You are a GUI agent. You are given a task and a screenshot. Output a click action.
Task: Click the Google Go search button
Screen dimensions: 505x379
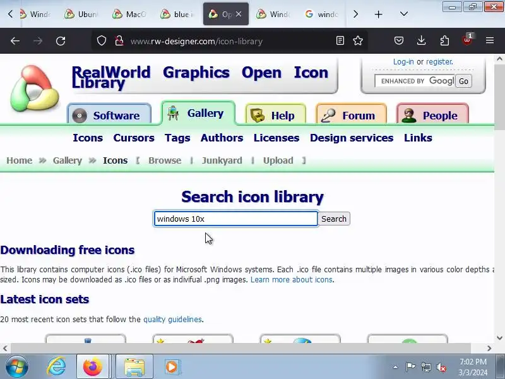point(463,81)
